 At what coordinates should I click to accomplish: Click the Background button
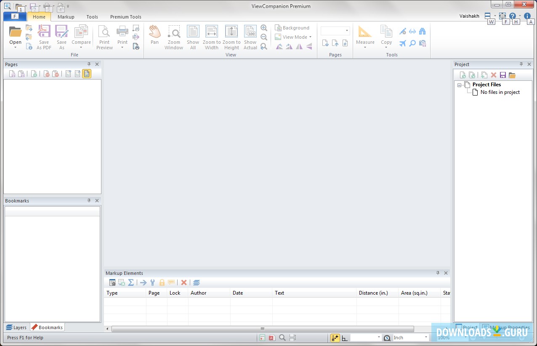coord(292,28)
